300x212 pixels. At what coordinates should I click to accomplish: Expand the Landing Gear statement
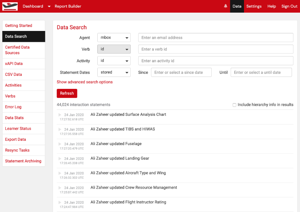[x=60, y=158]
